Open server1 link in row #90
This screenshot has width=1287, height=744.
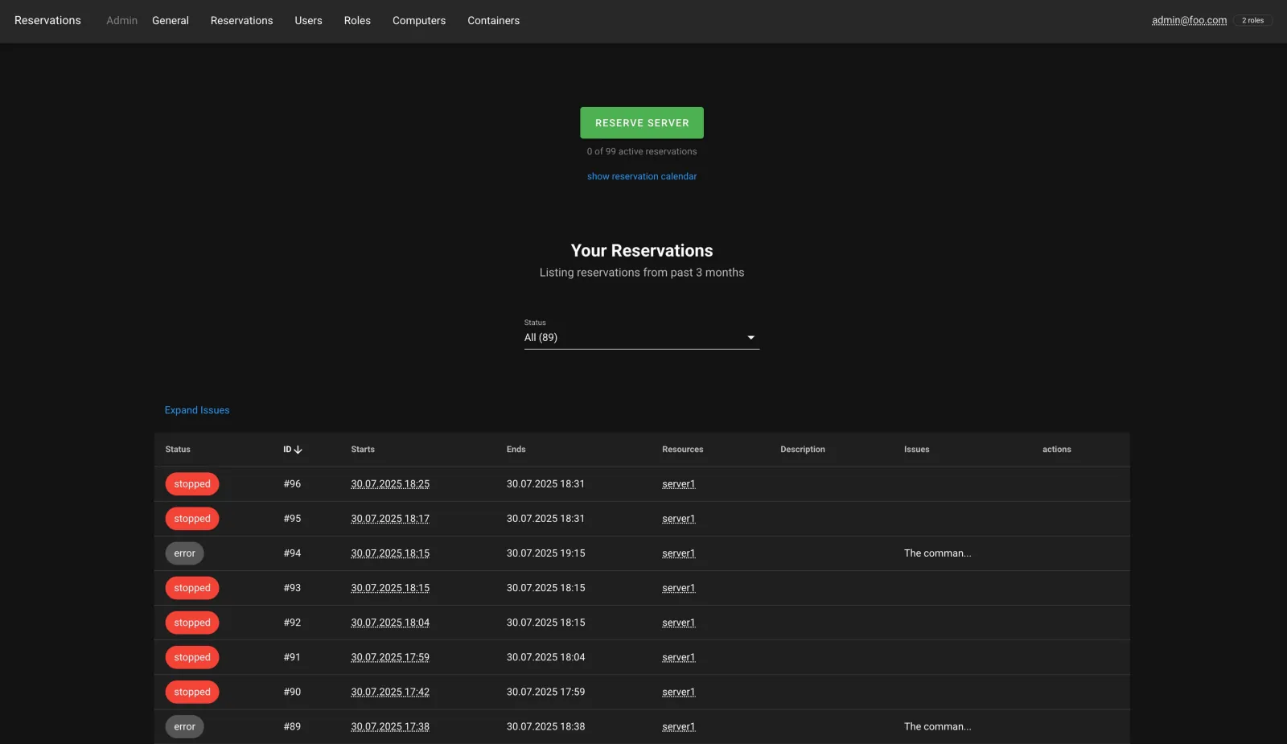679,692
